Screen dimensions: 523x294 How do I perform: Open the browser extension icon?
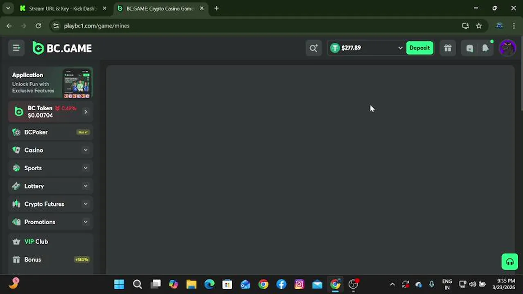tap(499, 26)
